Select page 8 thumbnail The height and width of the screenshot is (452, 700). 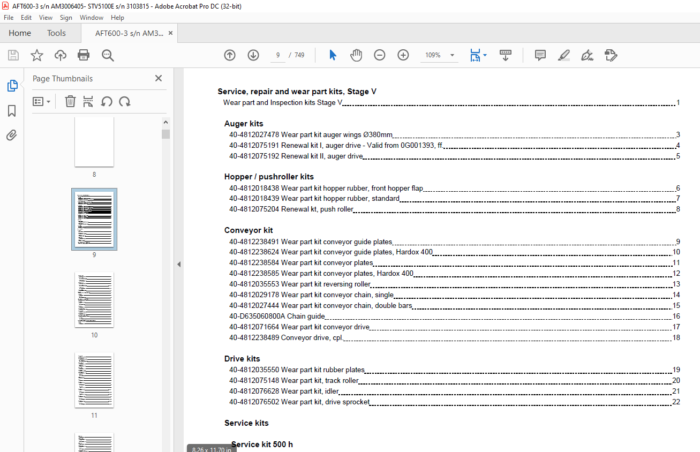[94, 142]
